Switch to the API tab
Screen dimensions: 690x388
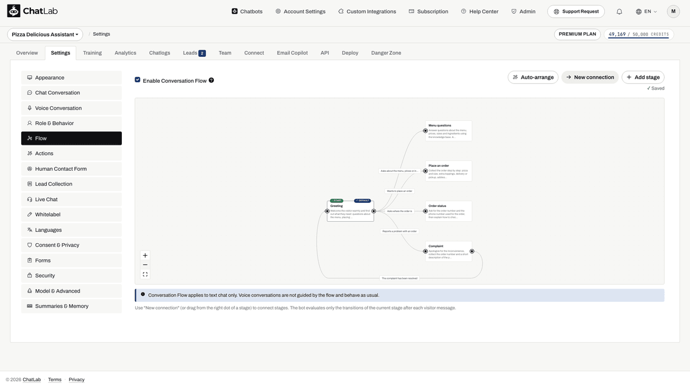coord(325,53)
